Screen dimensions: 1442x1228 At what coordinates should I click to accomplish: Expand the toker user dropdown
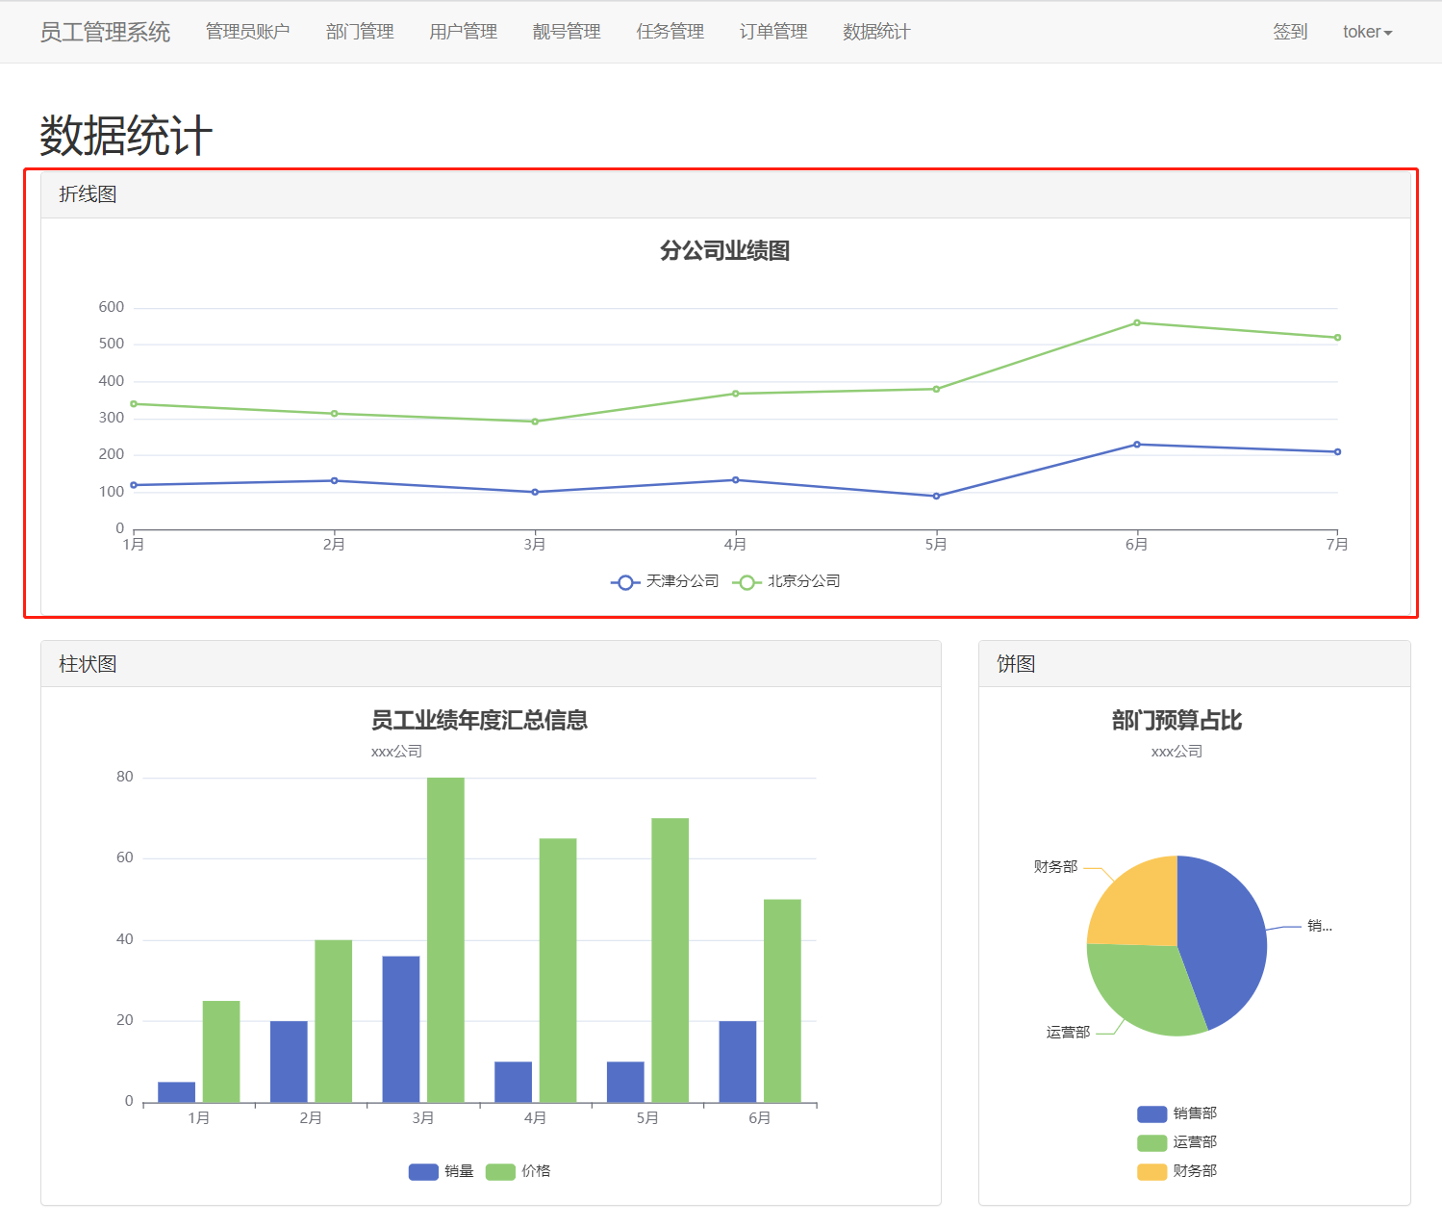click(1367, 32)
